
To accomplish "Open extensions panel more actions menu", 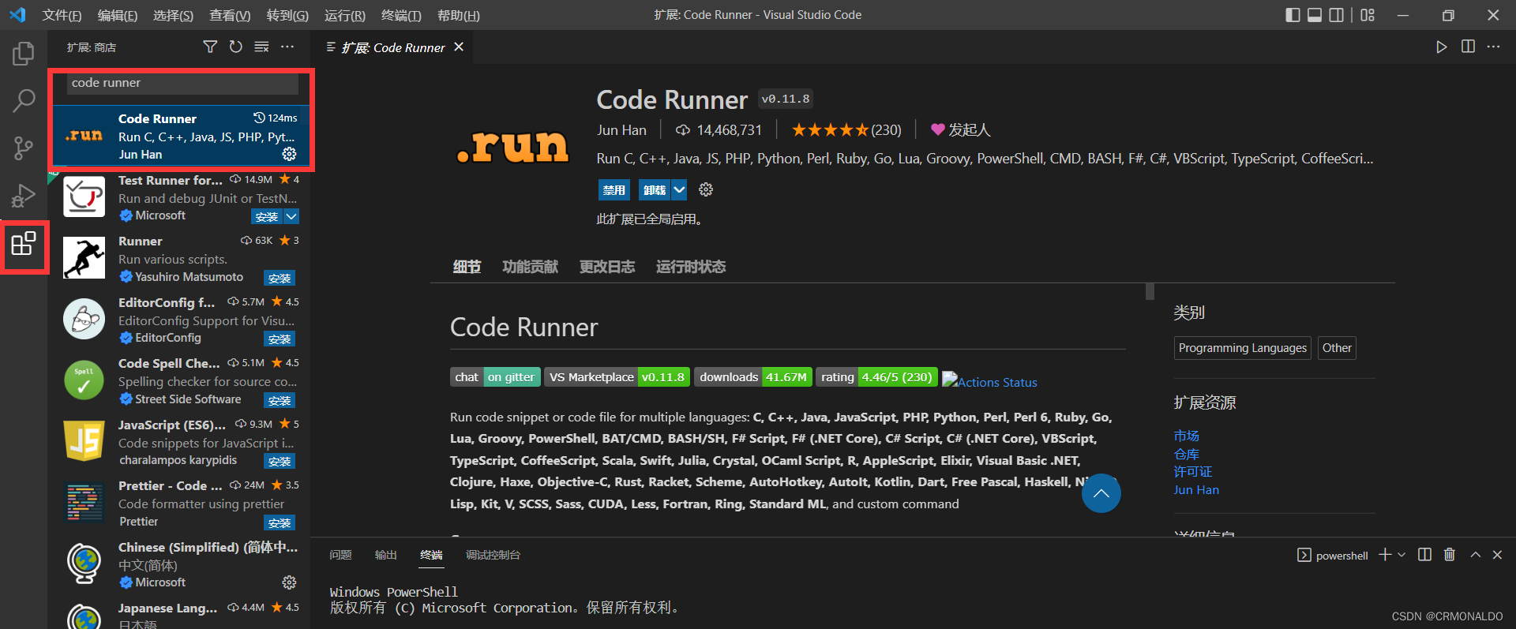I will coord(287,47).
